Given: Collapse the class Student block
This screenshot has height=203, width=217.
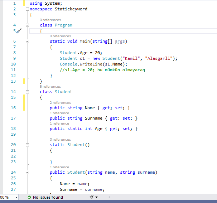Looking at the screenshot, I should (28, 92).
